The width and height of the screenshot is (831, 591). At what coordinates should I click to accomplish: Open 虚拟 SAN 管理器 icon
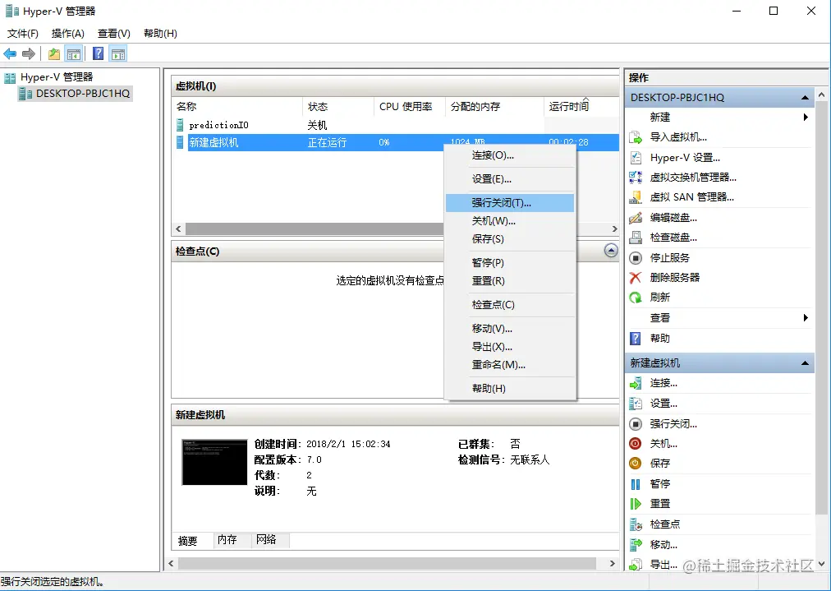[636, 197]
